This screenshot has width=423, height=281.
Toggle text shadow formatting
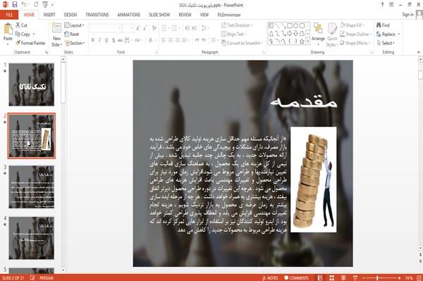point(114,40)
